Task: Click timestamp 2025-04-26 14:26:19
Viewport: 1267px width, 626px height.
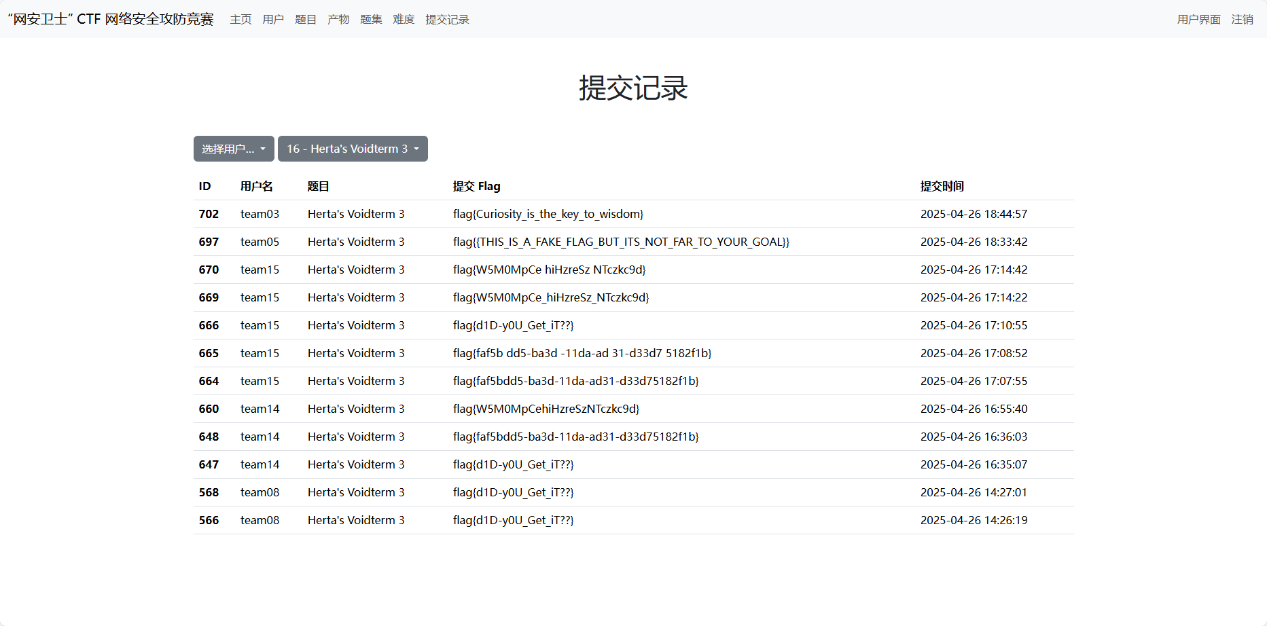Action: point(974,520)
